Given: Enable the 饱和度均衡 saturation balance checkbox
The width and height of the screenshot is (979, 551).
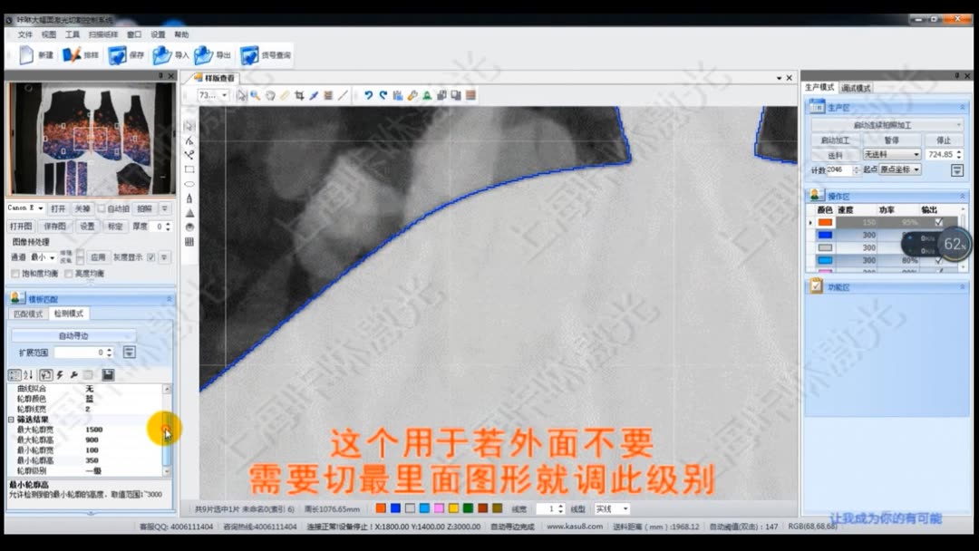Looking at the screenshot, I should (x=15, y=273).
